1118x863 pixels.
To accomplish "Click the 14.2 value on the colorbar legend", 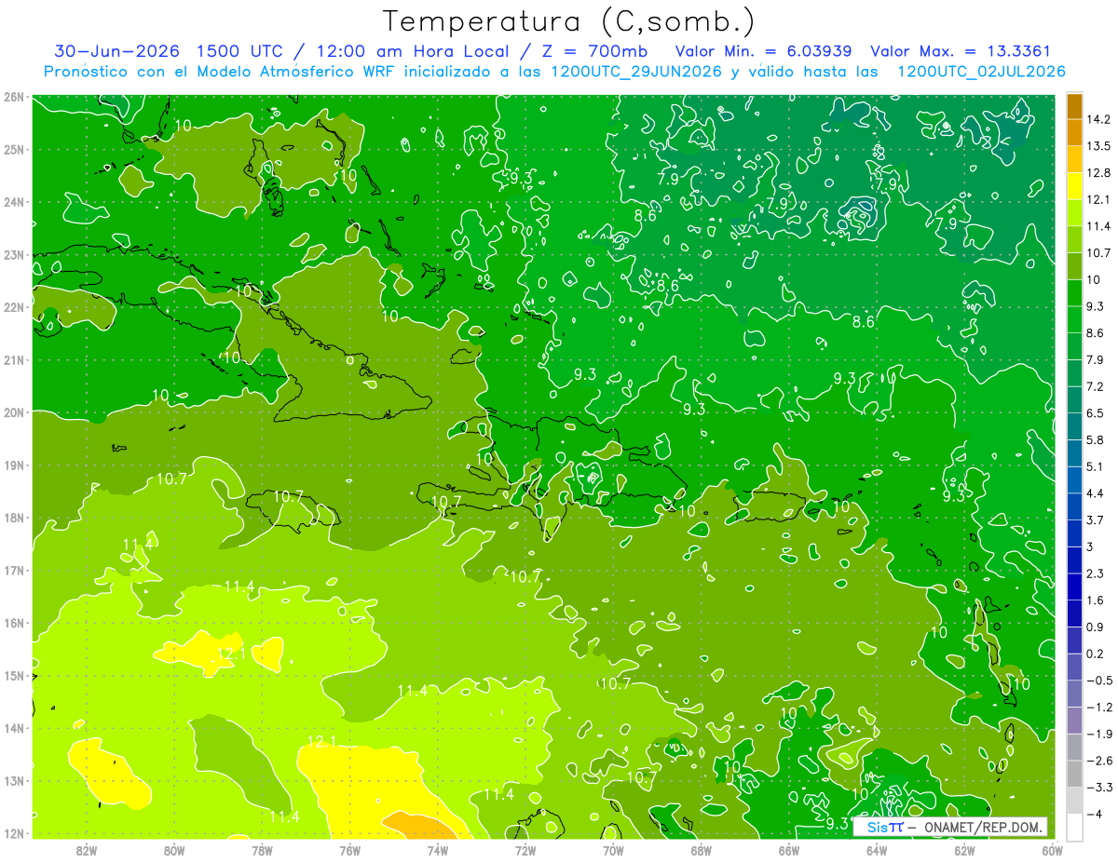I will click(1097, 119).
